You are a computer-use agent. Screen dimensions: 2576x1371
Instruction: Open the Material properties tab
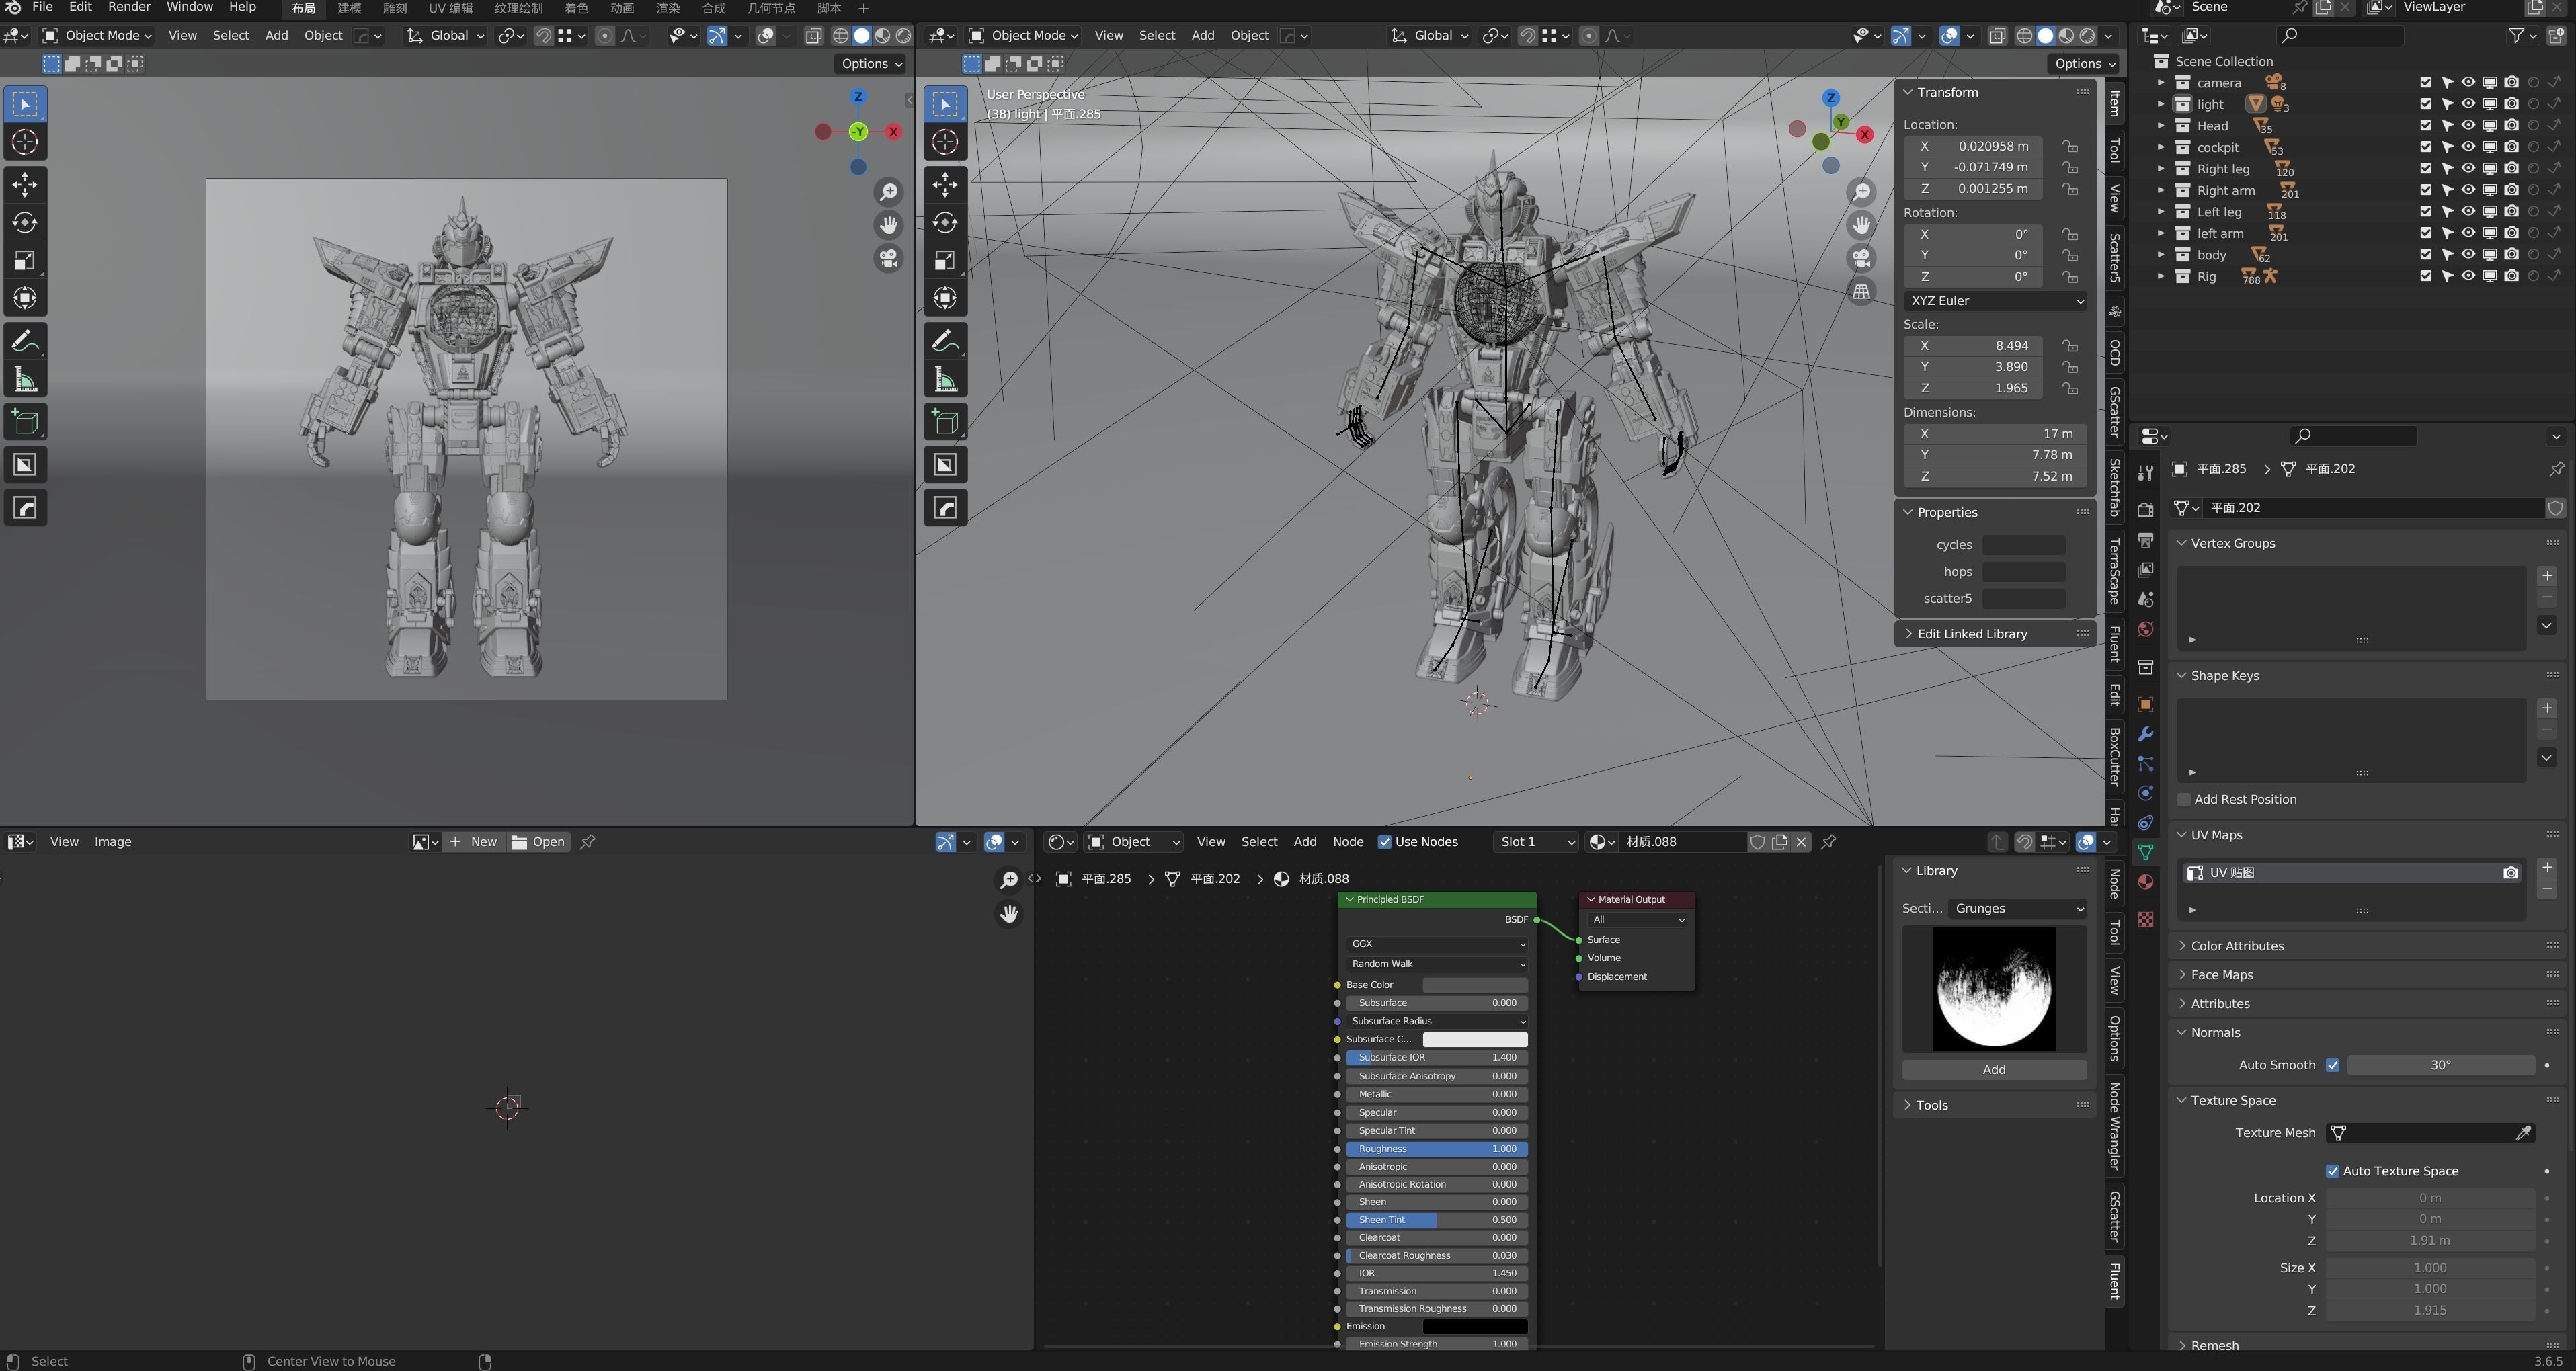click(2145, 882)
